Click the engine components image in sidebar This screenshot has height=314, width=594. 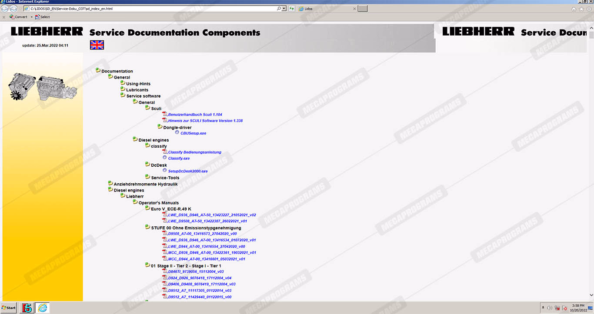coord(43,87)
